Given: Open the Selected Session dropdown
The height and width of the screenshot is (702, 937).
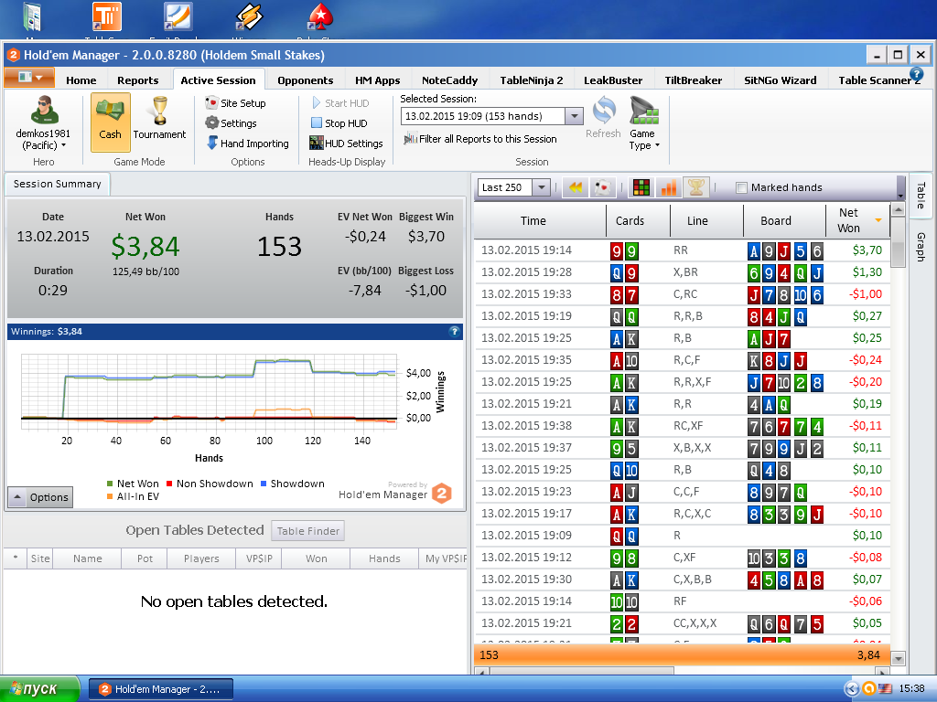Looking at the screenshot, I should click(574, 116).
